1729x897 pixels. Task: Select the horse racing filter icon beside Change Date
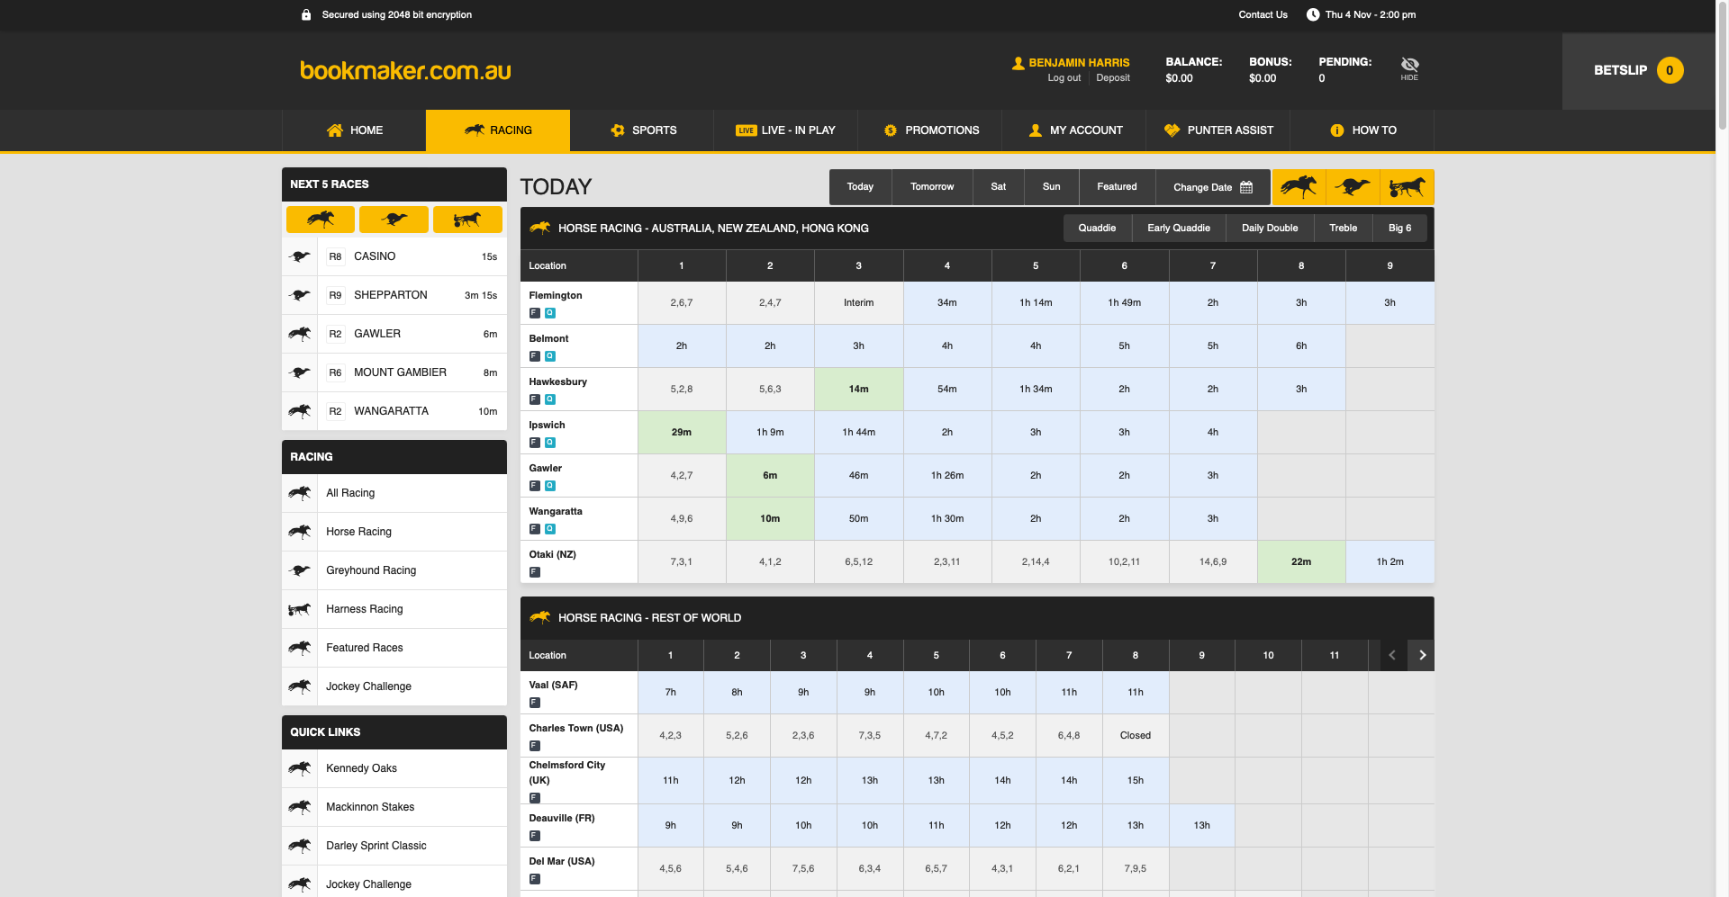pyautogui.click(x=1299, y=187)
